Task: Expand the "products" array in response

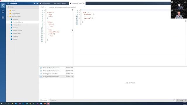Action: [x=79, y=14]
